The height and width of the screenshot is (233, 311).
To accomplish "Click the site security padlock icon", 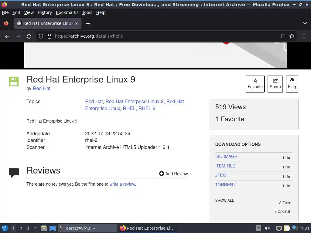I will tap(50, 36).
